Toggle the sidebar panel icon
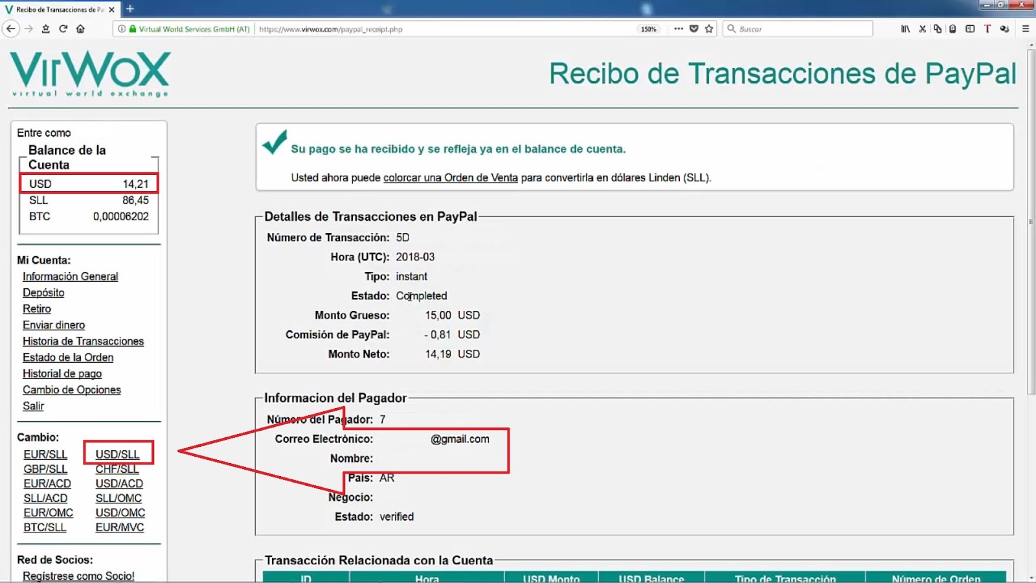Image resolution: width=1036 pixels, height=583 pixels. tap(970, 29)
